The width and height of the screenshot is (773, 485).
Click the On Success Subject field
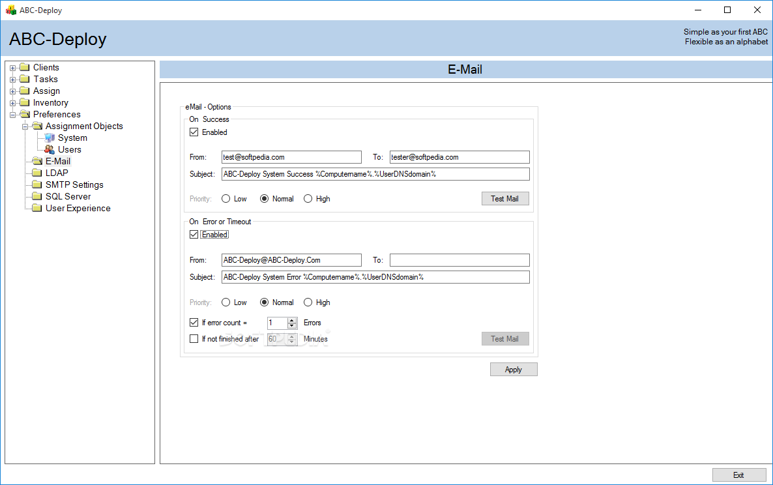click(x=375, y=174)
